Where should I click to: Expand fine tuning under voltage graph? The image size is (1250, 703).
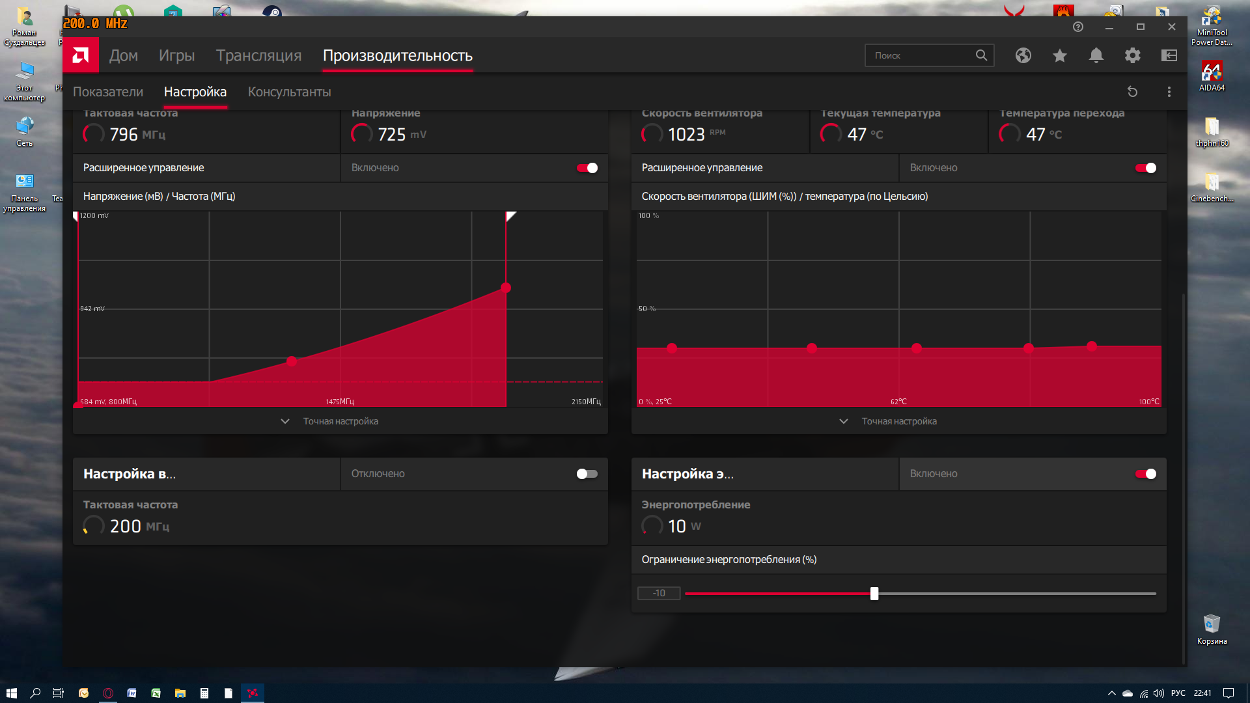(x=340, y=421)
